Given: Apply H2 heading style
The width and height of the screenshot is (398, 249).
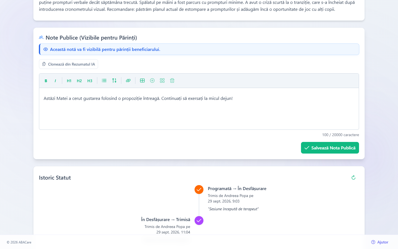Looking at the screenshot, I should 79,81.
